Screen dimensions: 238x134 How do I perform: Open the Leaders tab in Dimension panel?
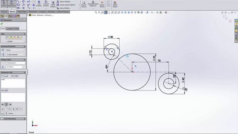[x=10, y=29]
